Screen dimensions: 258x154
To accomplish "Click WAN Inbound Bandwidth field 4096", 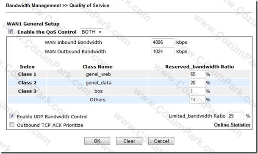I will pos(163,42).
